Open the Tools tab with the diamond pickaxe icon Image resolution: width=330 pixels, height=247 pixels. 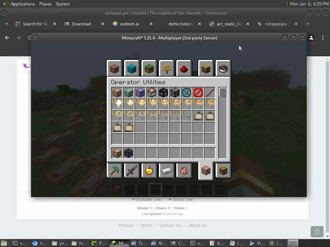(x=114, y=170)
